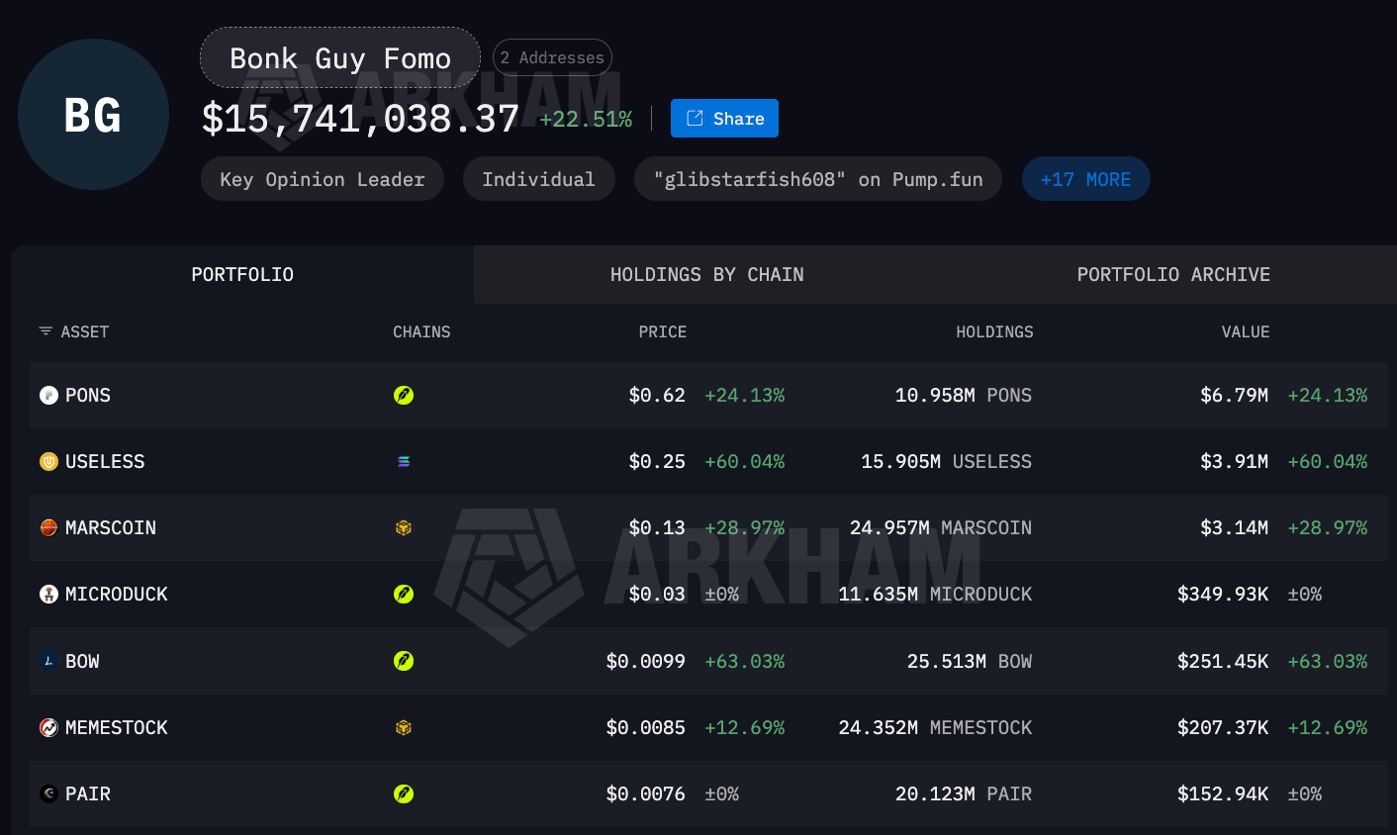Click the chain icon in PAIR row
Screen dimensions: 1397x835
point(404,793)
